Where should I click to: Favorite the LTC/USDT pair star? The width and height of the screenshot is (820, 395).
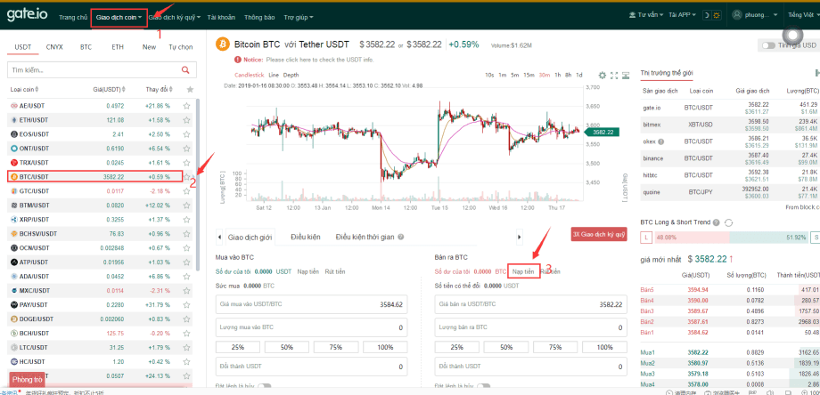tap(186, 347)
